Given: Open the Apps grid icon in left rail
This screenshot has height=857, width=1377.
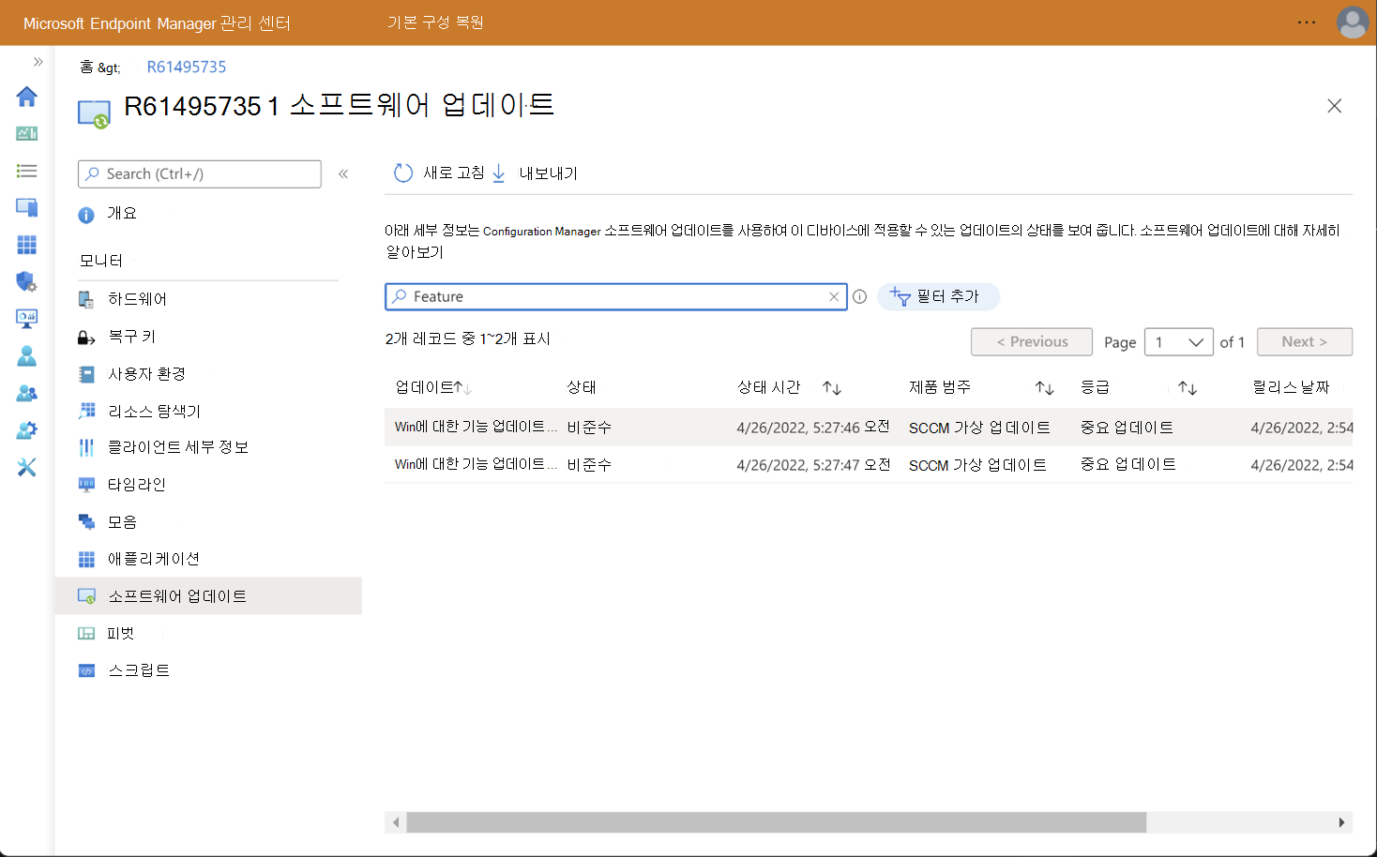Looking at the screenshot, I should (x=26, y=245).
